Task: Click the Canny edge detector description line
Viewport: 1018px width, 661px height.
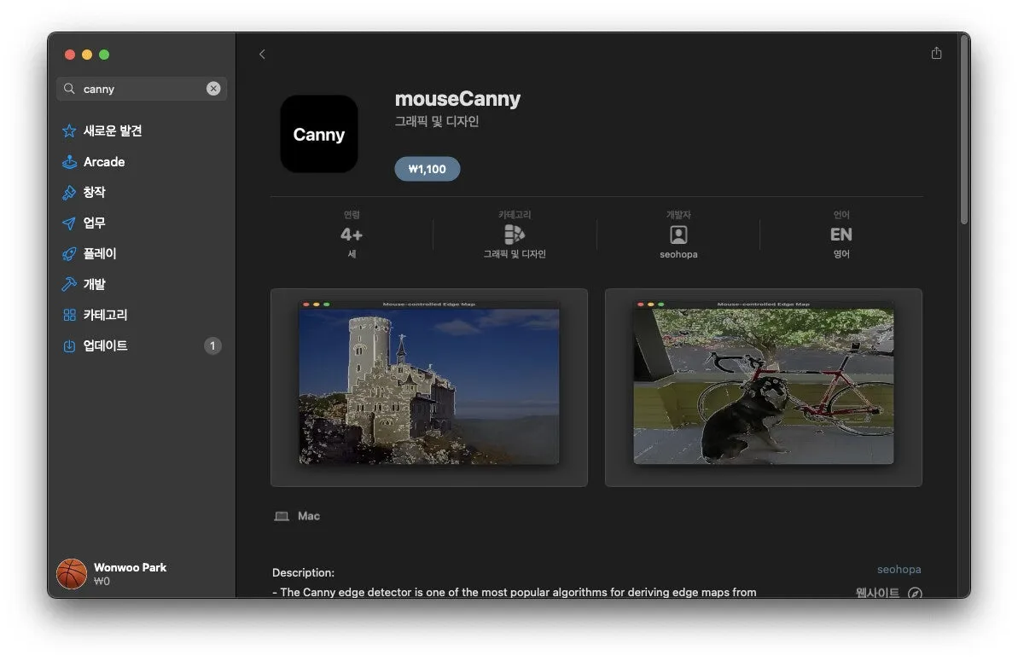Action: [515, 592]
